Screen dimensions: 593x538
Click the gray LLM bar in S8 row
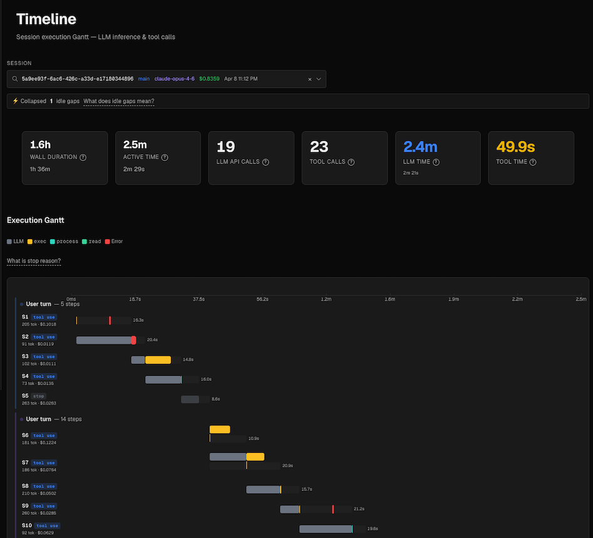coord(263,490)
